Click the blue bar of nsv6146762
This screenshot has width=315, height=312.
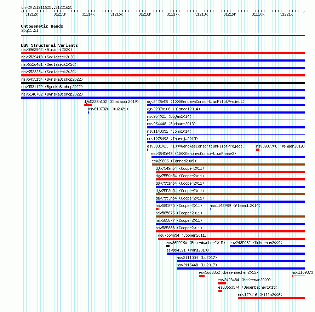(x=163, y=98)
